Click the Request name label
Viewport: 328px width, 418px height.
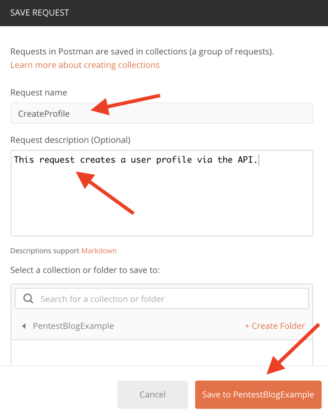pyautogui.click(x=39, y=93)
